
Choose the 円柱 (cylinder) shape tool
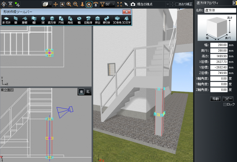tap(61, 20)
